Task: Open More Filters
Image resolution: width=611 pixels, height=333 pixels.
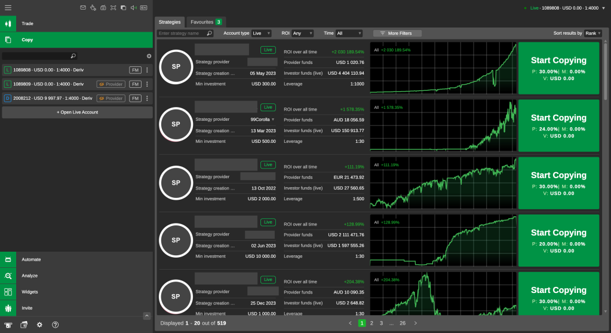Action: point(397,33)
